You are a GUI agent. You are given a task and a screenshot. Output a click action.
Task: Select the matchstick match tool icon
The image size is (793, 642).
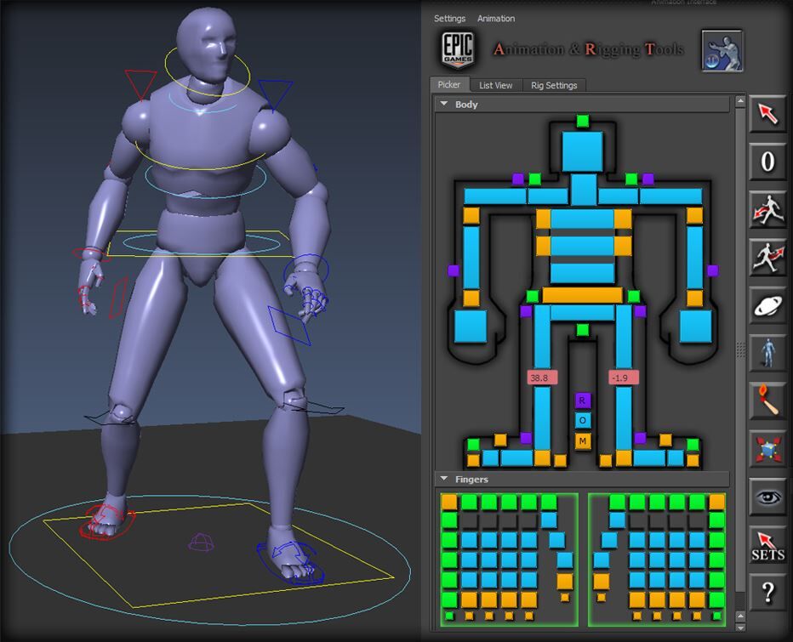767,401
